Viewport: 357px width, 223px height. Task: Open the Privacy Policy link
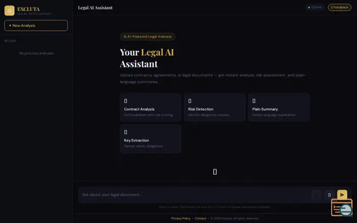(181, 219)
